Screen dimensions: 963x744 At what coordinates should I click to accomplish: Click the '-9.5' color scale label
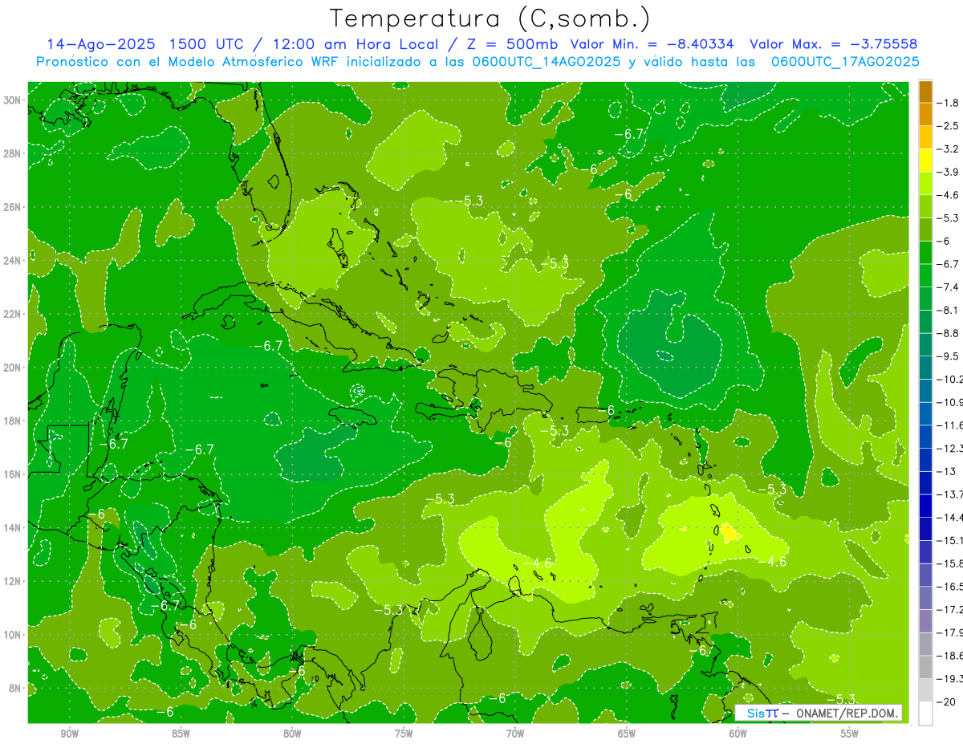pyautogui.click(x=949, y=356)
